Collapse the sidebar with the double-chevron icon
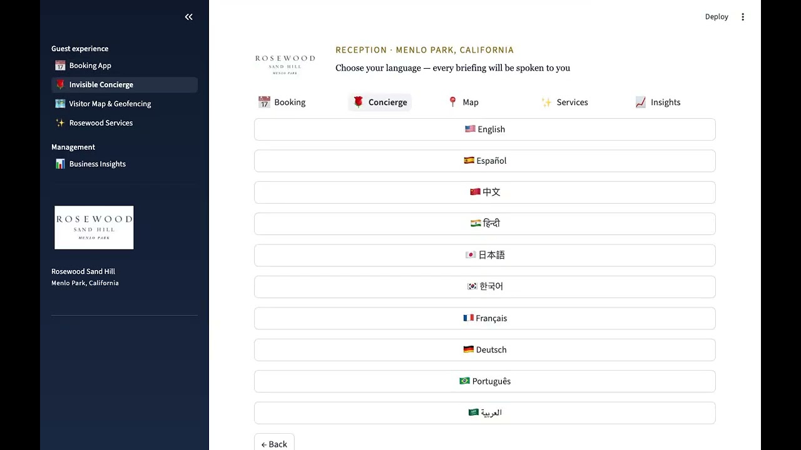 click(188, 17)
